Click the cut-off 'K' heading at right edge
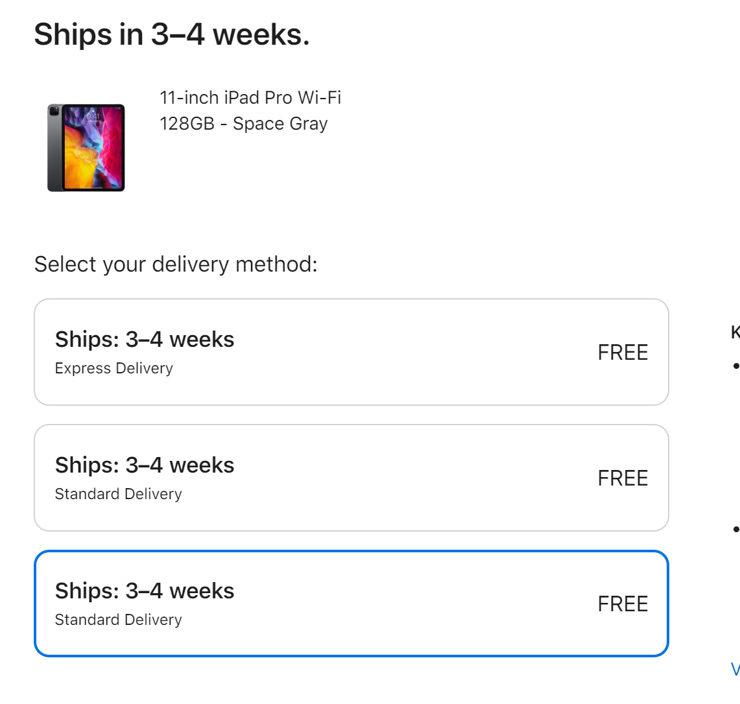Screen dimensions: 740x704 tap(735, 332)
